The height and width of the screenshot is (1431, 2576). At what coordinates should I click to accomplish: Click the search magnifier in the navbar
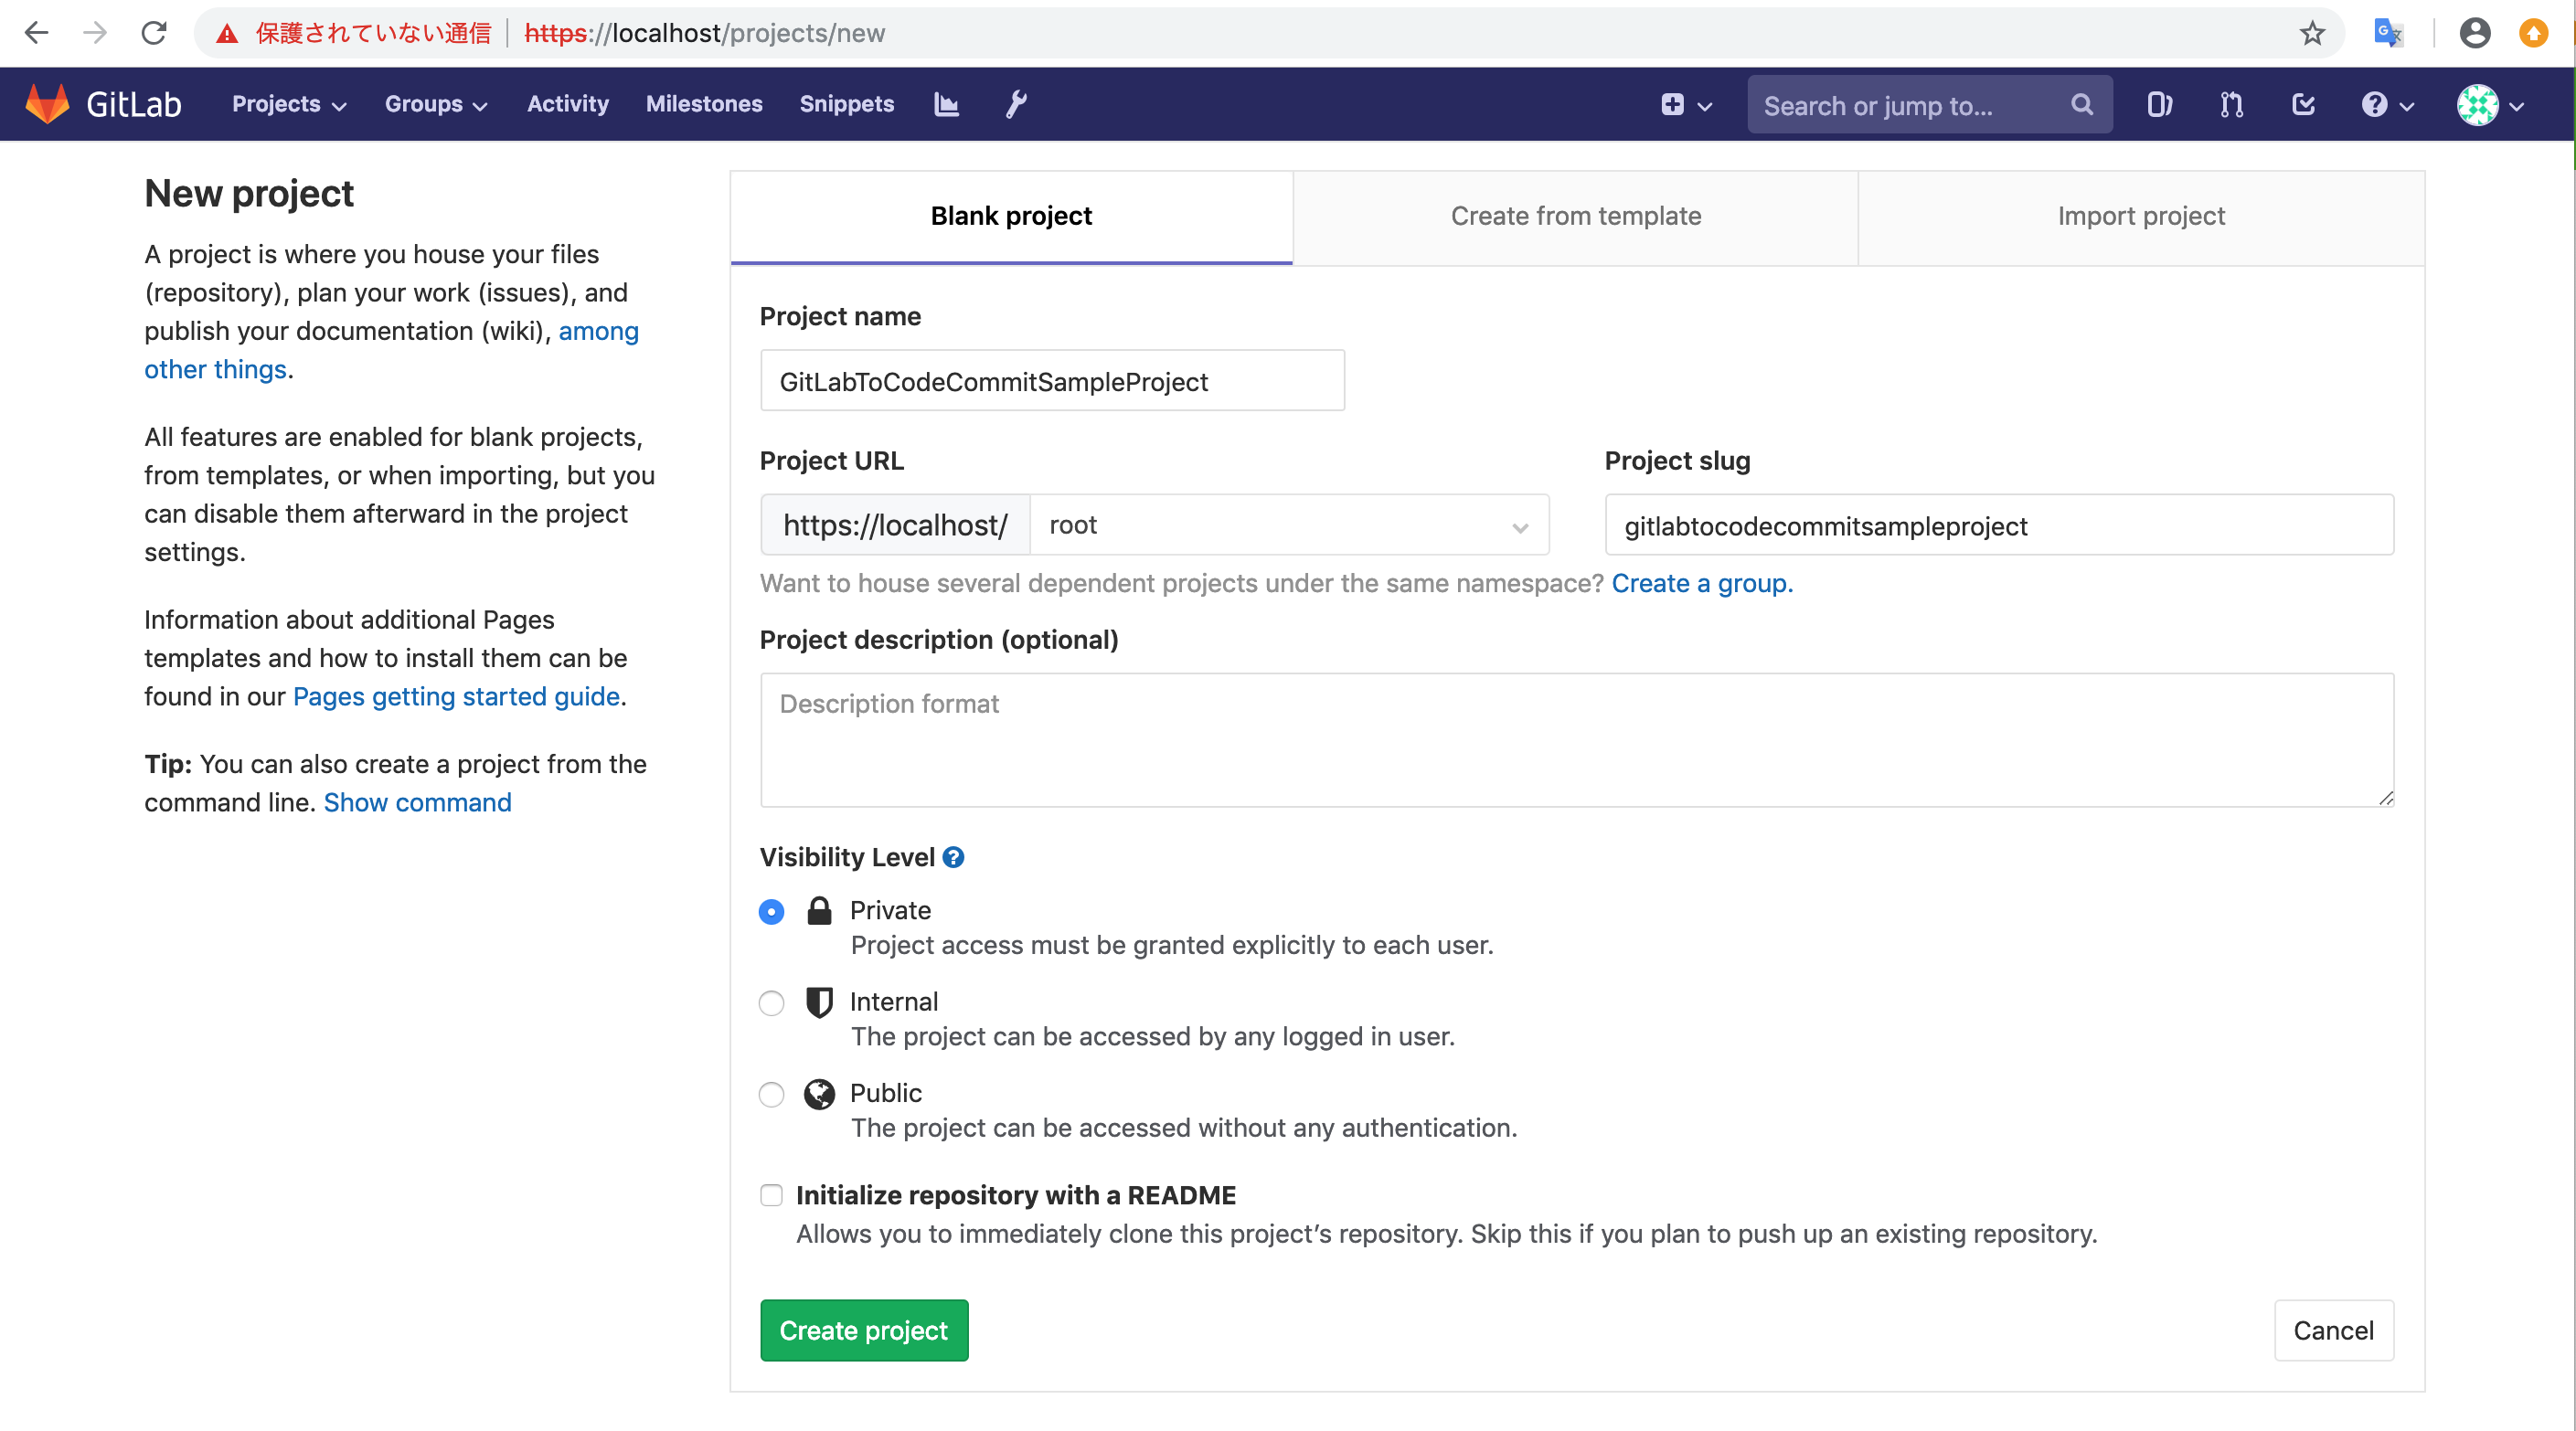click(2081, 104)
